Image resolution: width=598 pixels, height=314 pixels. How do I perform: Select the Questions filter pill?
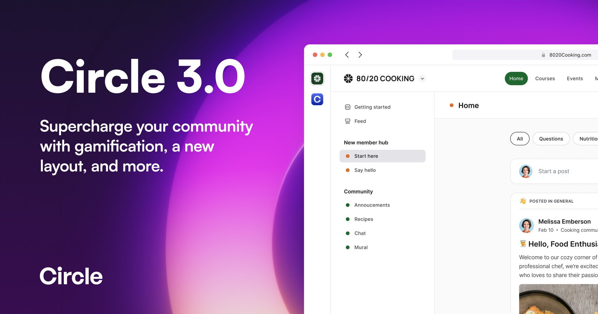click(x=551, y=138)
